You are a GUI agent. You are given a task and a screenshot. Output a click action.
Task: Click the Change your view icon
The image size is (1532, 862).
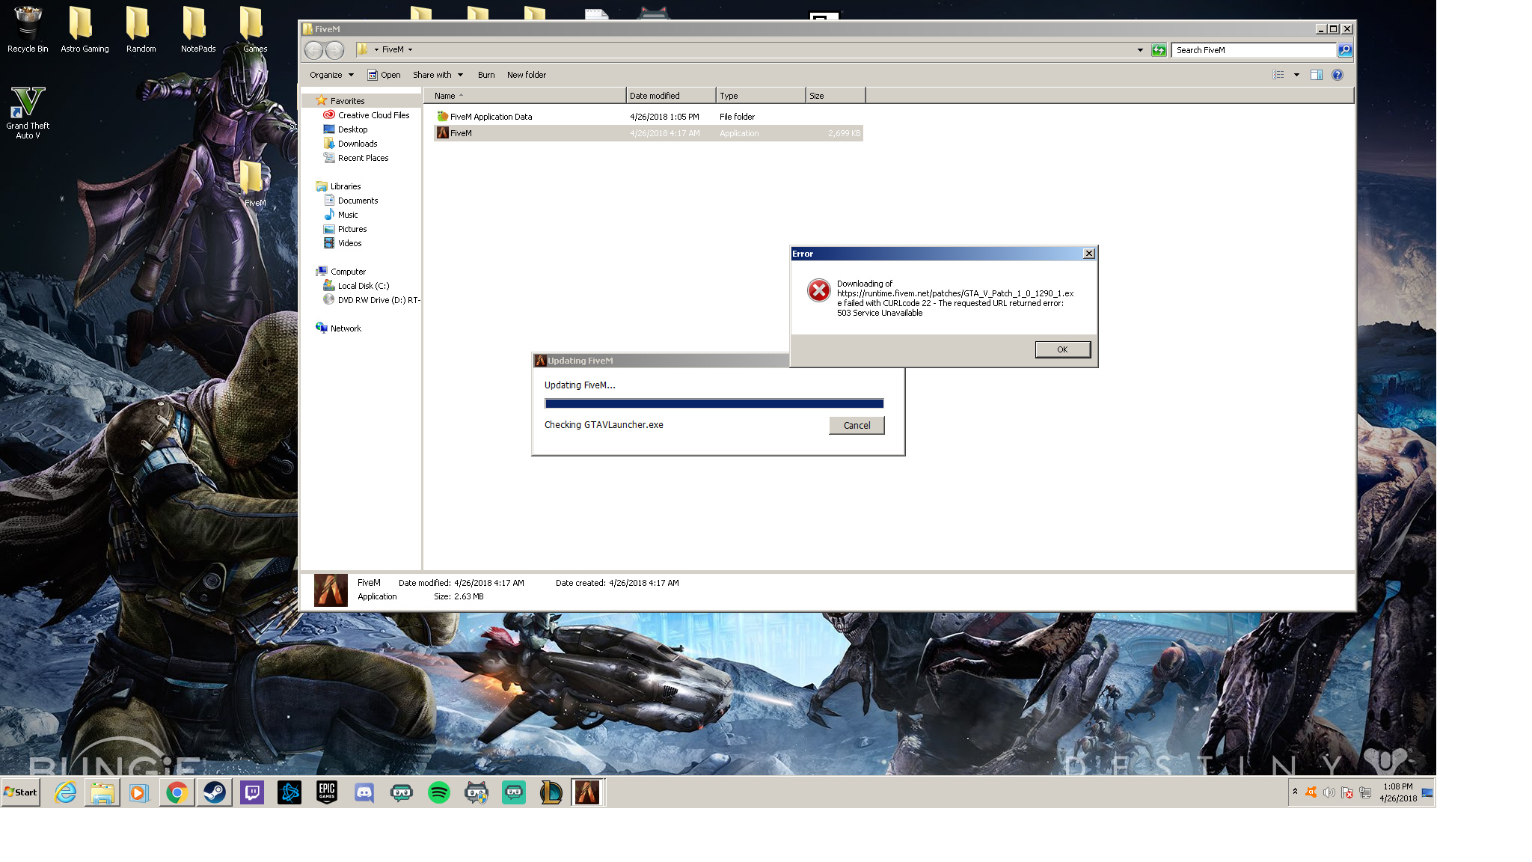1278,75
